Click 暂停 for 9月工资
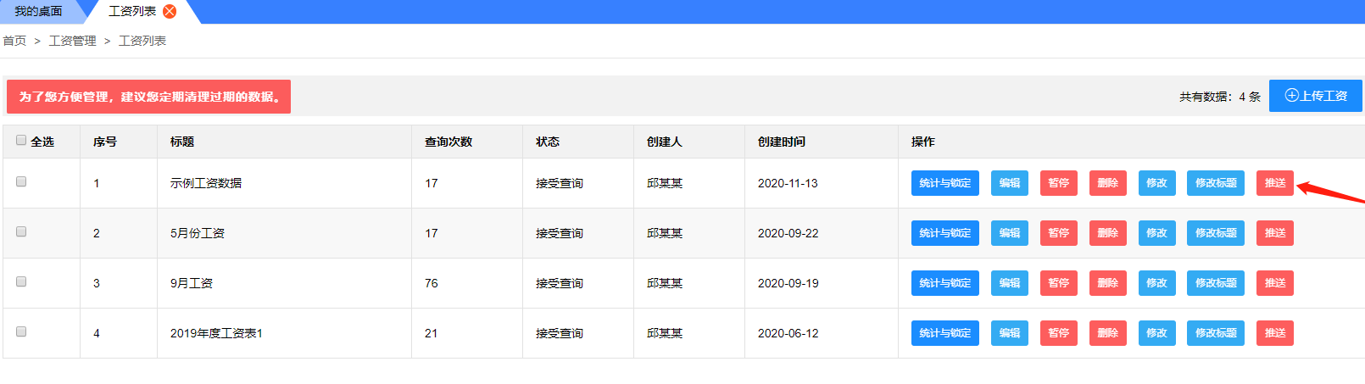1365x384 pixels. coord(1059,283)
